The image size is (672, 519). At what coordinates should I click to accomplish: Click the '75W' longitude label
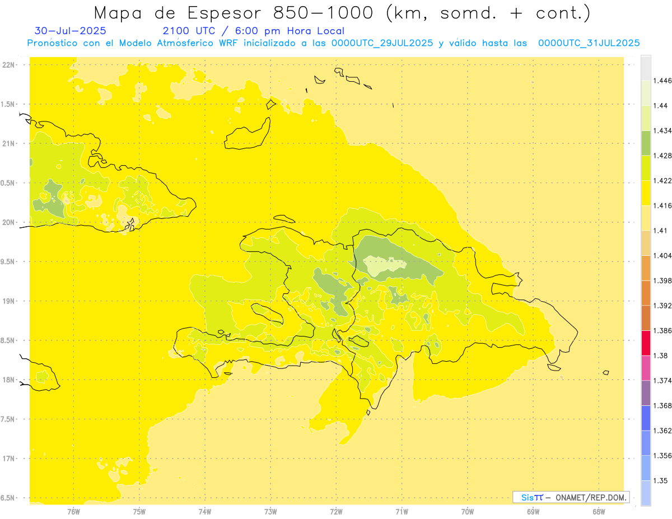coord(139,511)
